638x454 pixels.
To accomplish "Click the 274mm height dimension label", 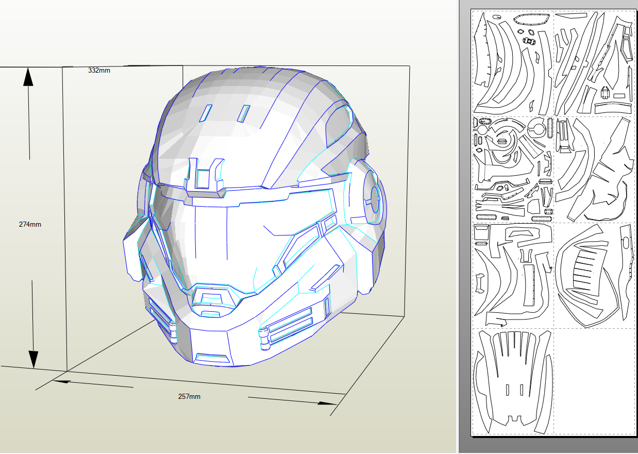I will 30,224.
